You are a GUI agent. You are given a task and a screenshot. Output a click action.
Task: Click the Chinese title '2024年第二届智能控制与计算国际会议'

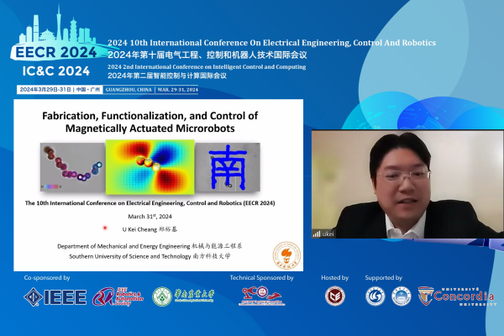coord(167,76)
